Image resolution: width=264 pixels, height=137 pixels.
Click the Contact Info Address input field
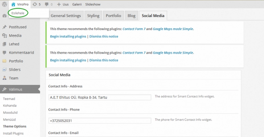coord(100,97)
